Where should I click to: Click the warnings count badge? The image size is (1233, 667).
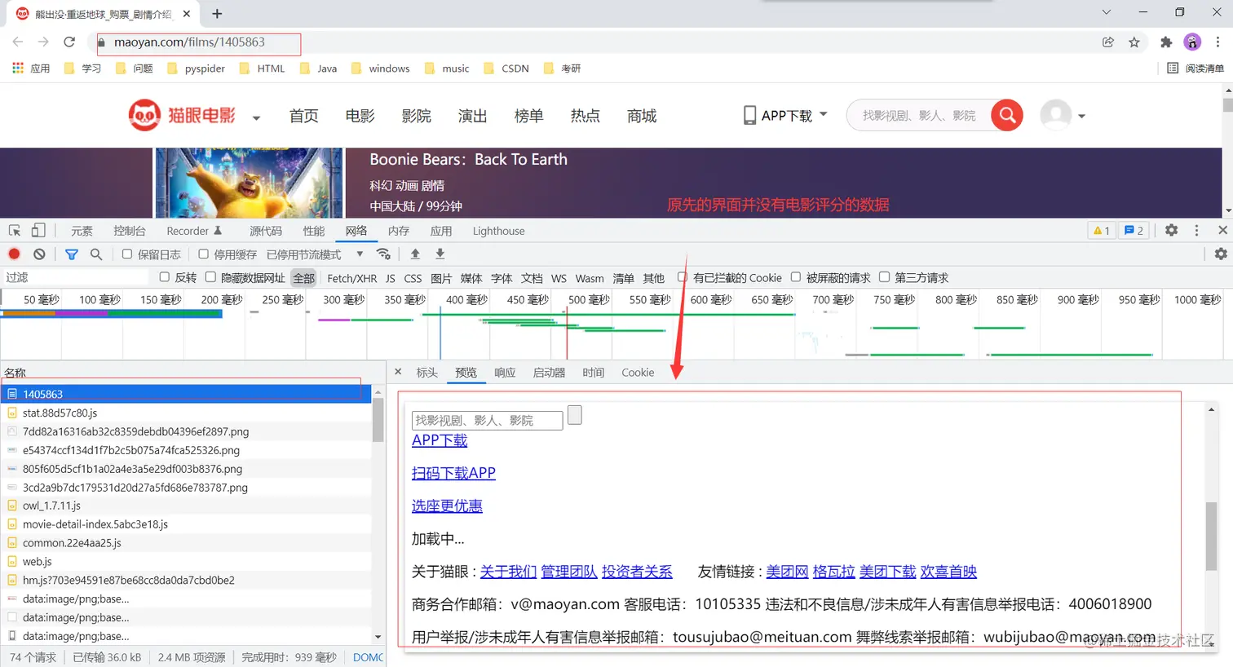coord(1102,231)
